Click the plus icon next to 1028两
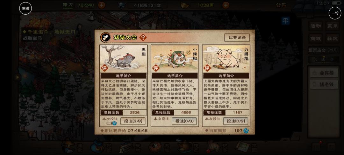The width and height of the screenshot is (344, 155). click(226, 5)
